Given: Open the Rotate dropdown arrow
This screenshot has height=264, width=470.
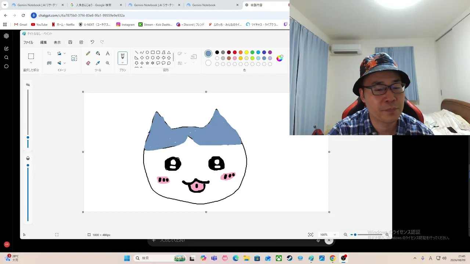Looking at the screenshot, I should click(x=65, y=54).
